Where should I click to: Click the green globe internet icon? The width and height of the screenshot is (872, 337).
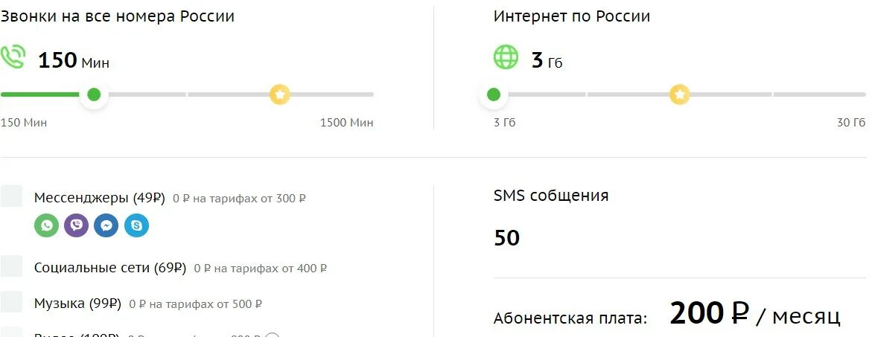point(506,57)
